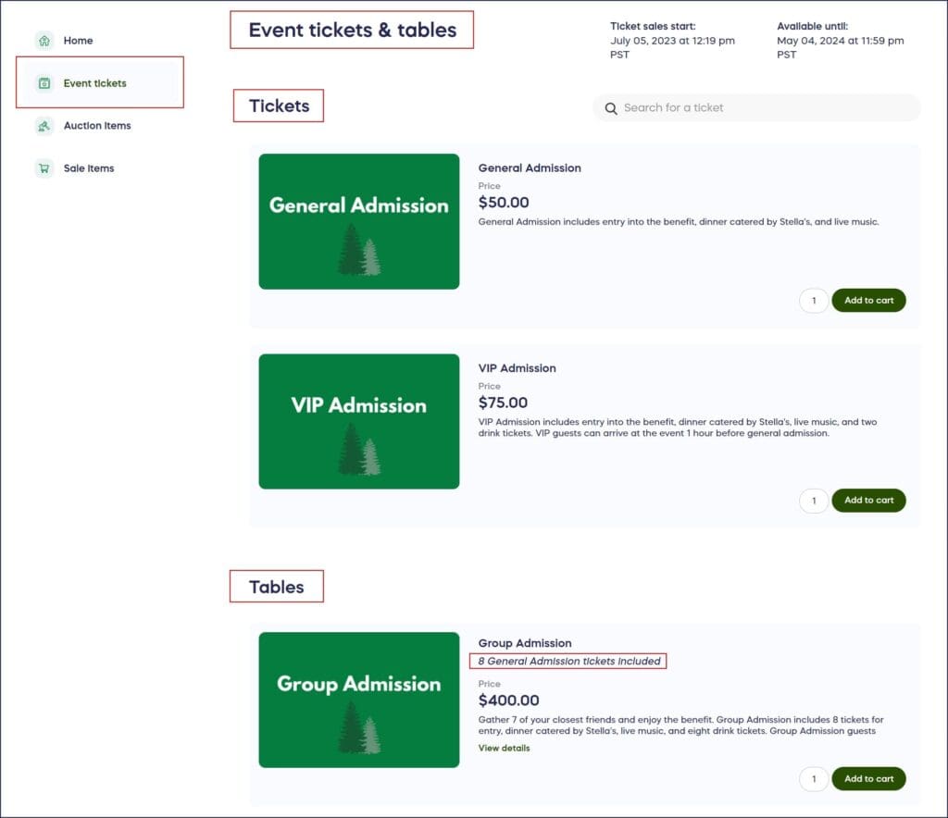Add VIP Admission ticket to cart
The width and height of the screenshot is (948, 818).
point(868,501)
